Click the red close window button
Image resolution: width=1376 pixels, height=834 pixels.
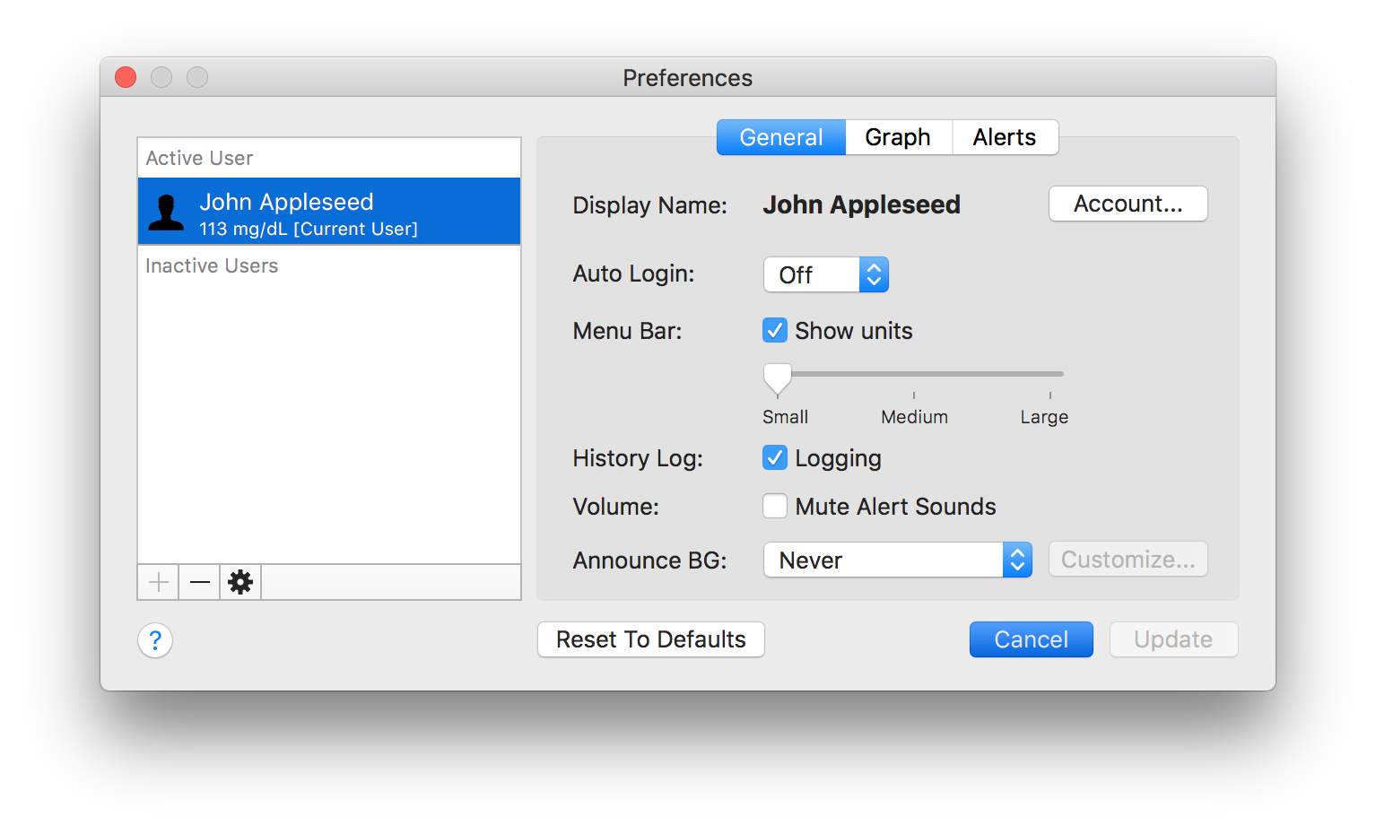(x=126, y=78)
